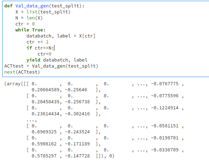Click the 'while True:' keyword line
The image size is (209, 162).
(x=31, y=30)
